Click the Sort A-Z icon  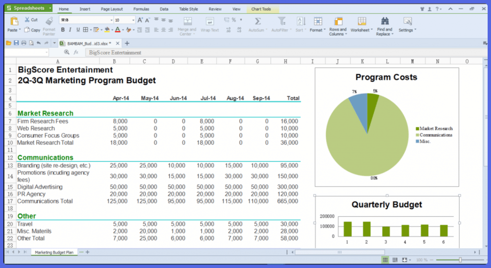301,21
